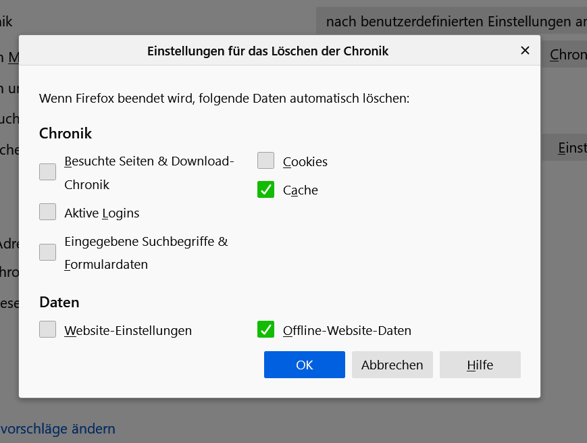
Task: Open Hilfe for this dialog
Action: [480, 365]
